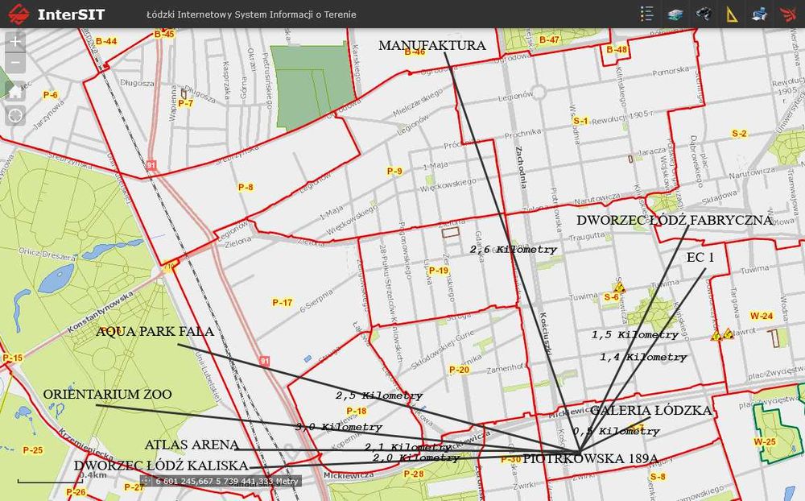Viewport: 805px width, 501px height.
Task: Click the coordinate readout box
Action: [x=221, y=482]
